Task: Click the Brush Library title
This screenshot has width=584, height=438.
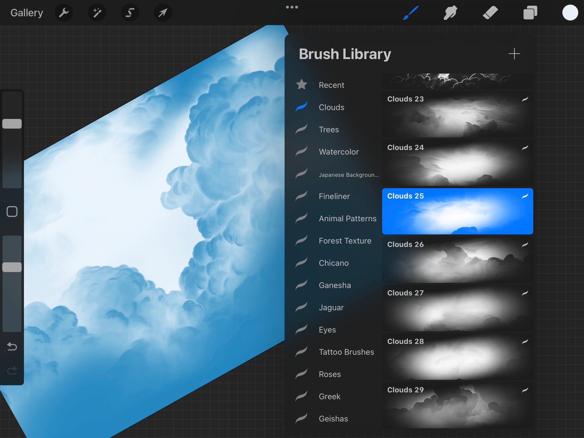Action: click(x=345, y=54)
